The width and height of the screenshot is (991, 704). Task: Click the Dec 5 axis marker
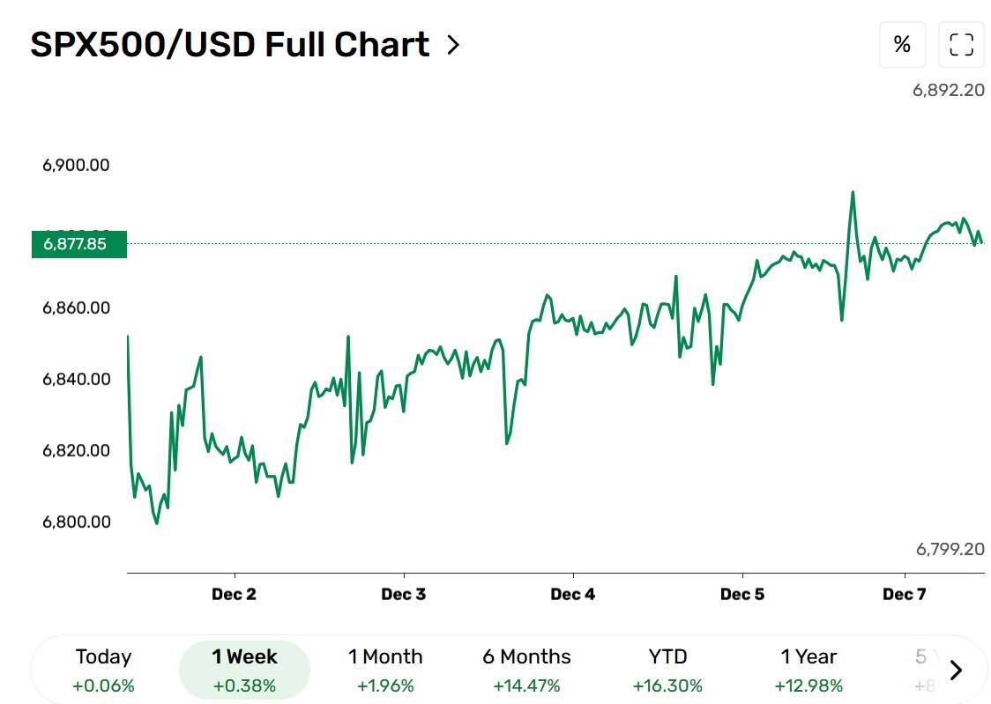tap(742, 594)
